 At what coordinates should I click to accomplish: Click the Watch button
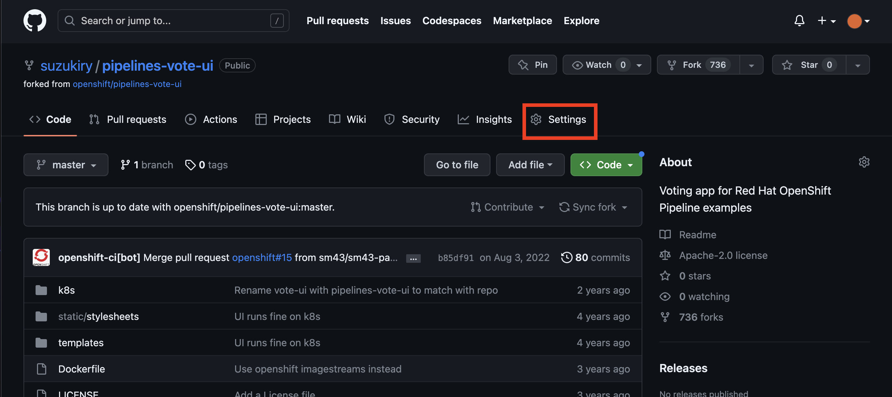pos(607,65)
